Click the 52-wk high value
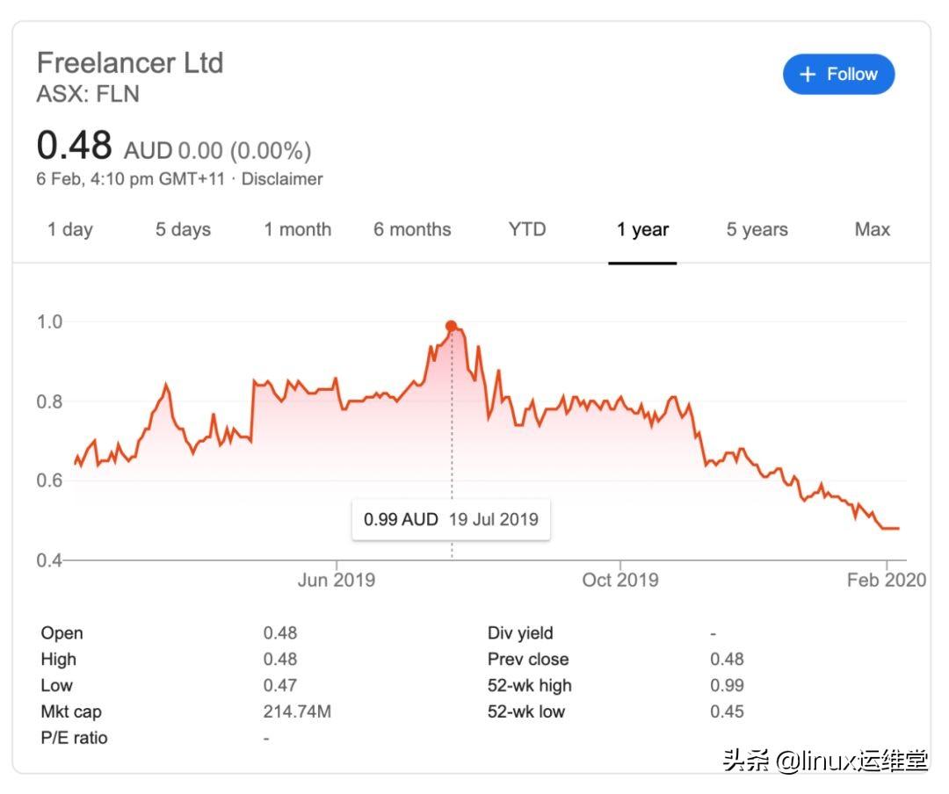The width and height of the screenshot is (949, 794). click(727, 685)
